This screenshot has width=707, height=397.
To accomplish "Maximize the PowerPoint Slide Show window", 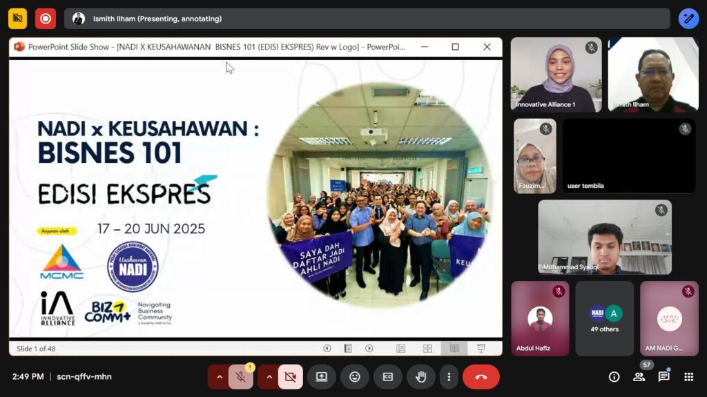I will pyautogui.click(x=456, y=46).
